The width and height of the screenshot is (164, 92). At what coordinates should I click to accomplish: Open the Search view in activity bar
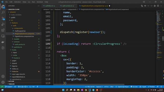coord(3,13)
